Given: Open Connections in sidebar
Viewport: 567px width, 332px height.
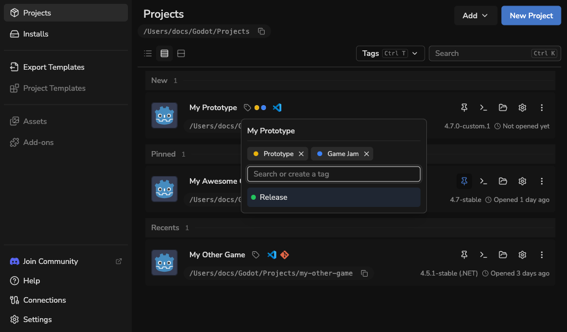Looking at the screenshot, I should click(x=65, y=300).
